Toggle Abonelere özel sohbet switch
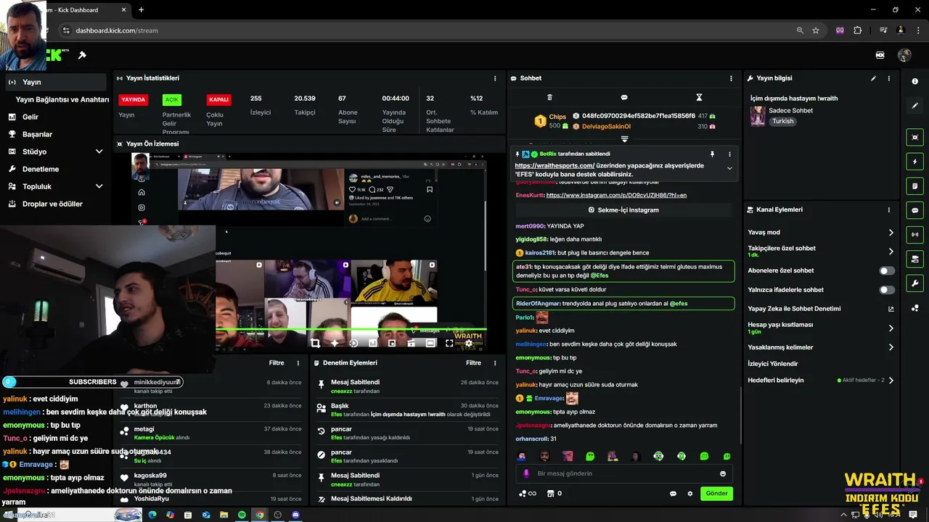This screenshot has height=522, width=929. coord(887,270)
